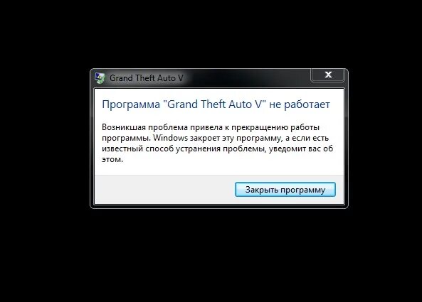The image size is (422, 302).
Task: Click the word программы. in the second line
Action: coord(126,138)
